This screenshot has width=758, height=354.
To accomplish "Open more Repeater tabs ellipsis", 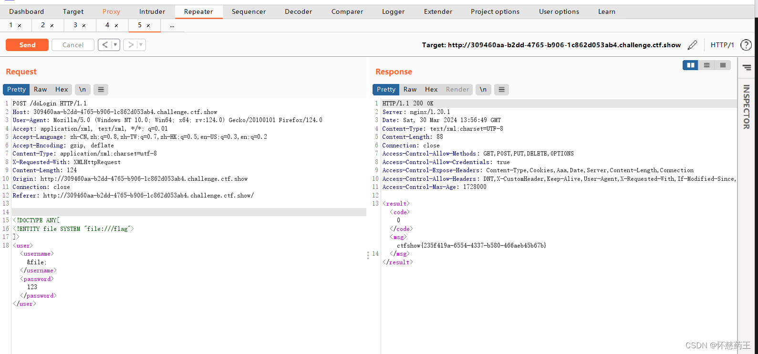I will (172, 25).
